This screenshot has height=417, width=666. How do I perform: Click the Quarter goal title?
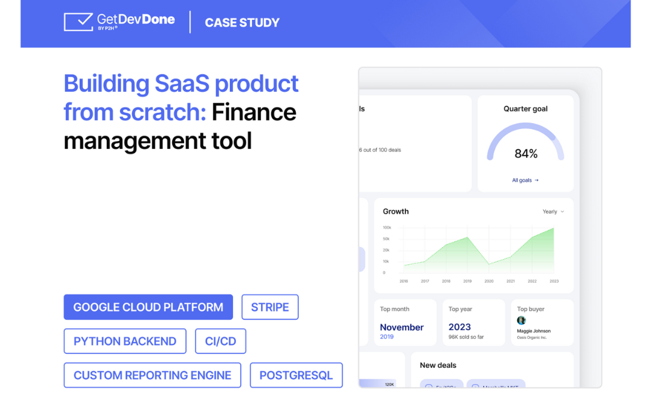[x=526, y=109]
